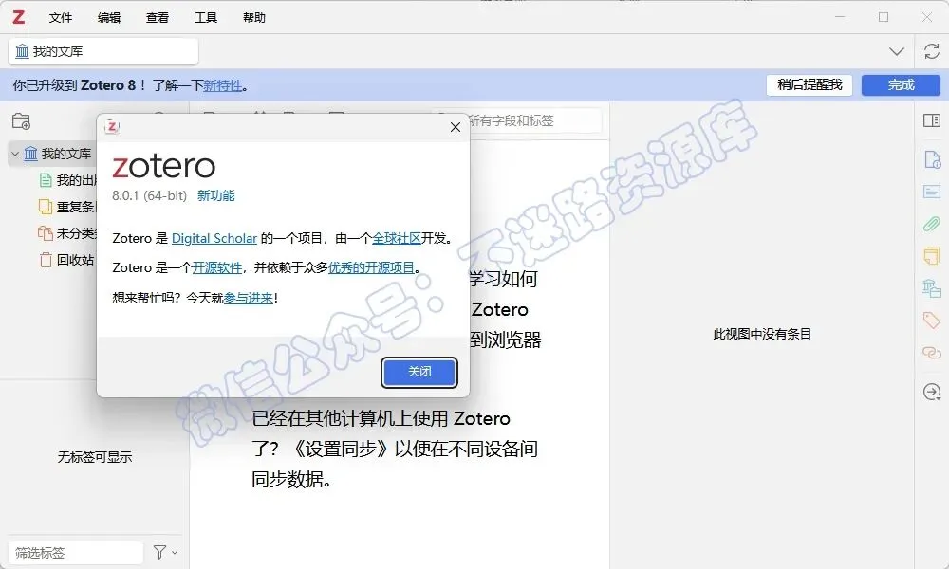Image resolution: width=949 pixels, height=569 pixels.
Task: Select 我的文库 in the collection tree
Action: click(66, 155)
